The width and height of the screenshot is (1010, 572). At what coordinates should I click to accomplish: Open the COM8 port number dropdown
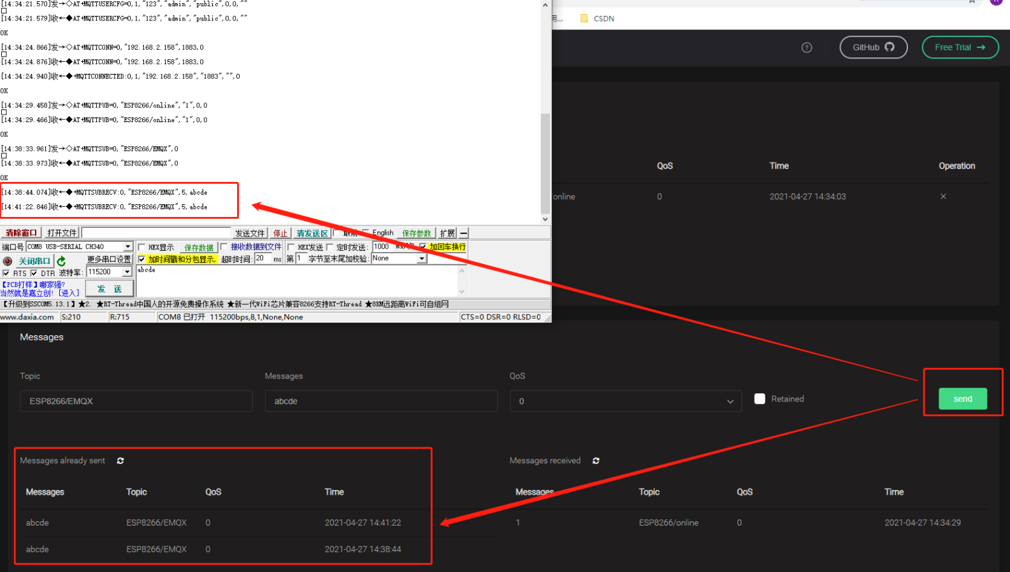pyautogui.click(x=127, y=247)
